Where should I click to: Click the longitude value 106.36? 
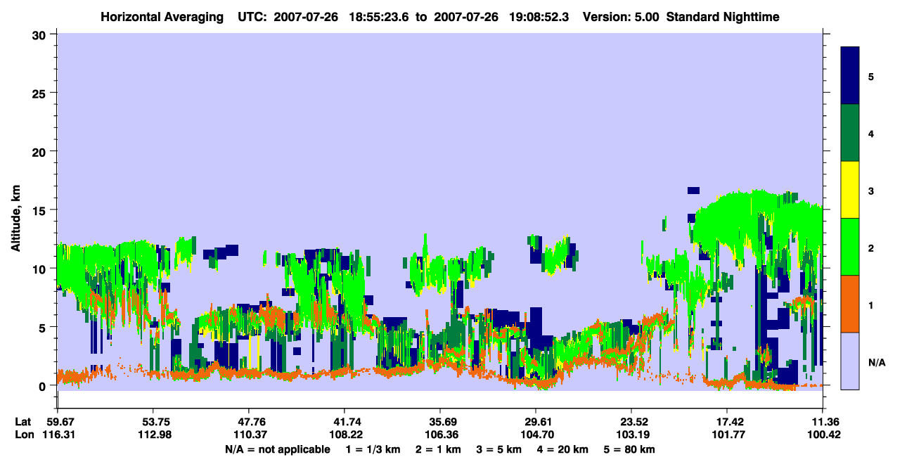[x=440, y=435]
